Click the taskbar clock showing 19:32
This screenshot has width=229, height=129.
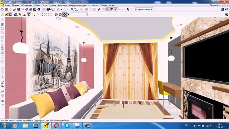[220, 126]
